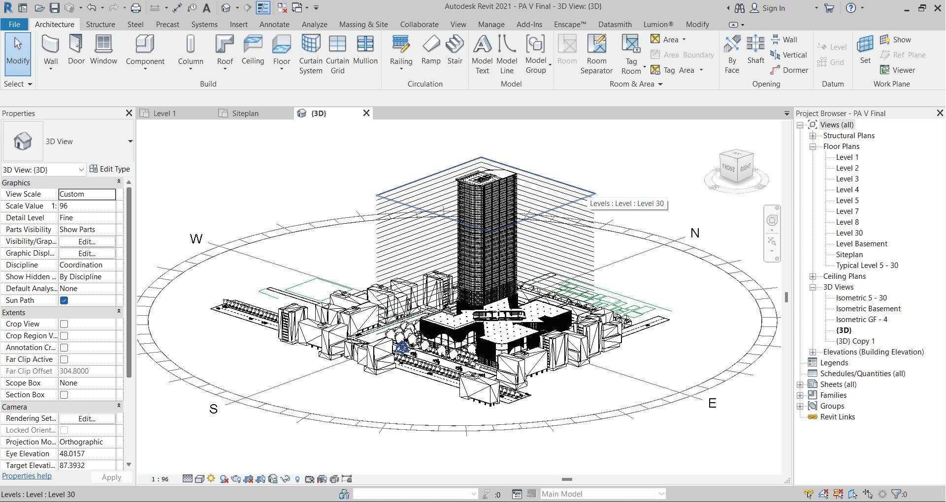The height and width of the screenshot is (502, 946).
Task: Click the Door tool icon
Action: tap(76, 50)
